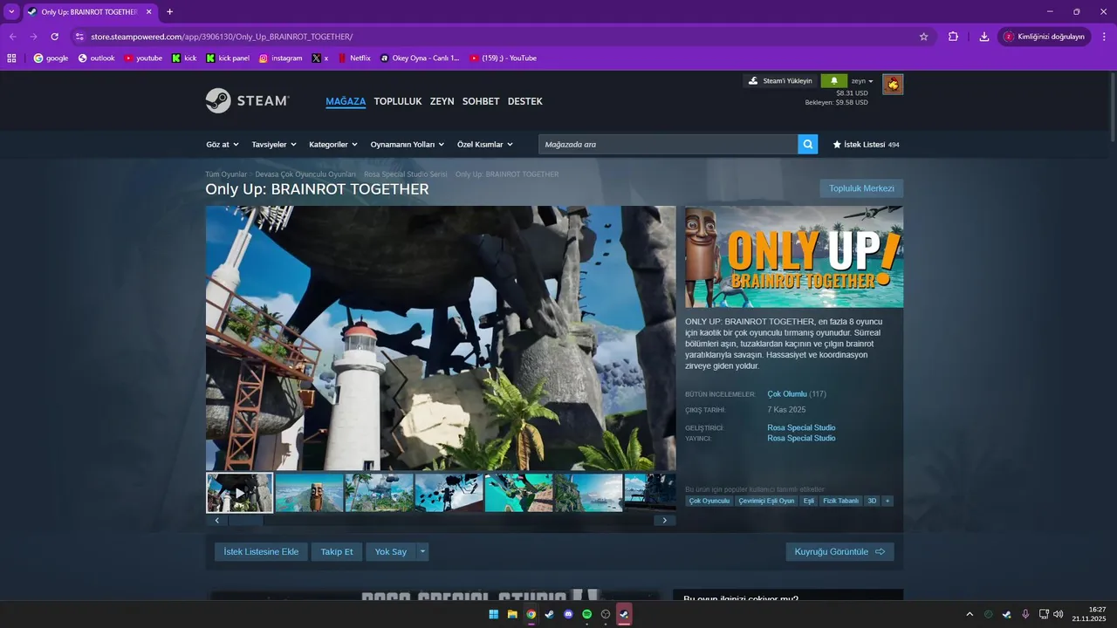This screenshot has height=628, width=1117.
Task: Open the kick panel bookmark
Action: pos(228,58)
